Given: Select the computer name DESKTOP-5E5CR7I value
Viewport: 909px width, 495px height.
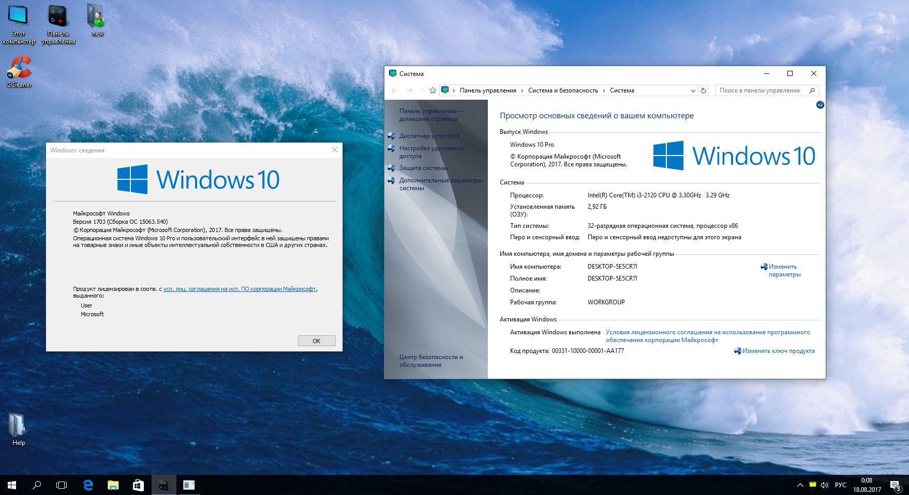Looking at the screenshot, I should (x=613, y=267).
